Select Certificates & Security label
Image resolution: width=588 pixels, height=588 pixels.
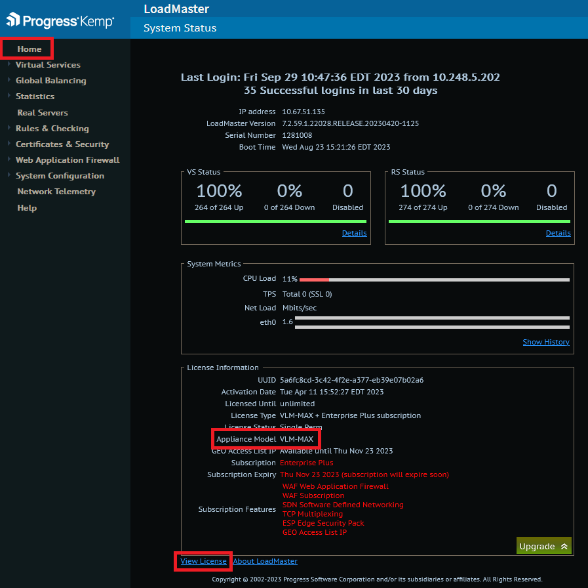(62, 144)
